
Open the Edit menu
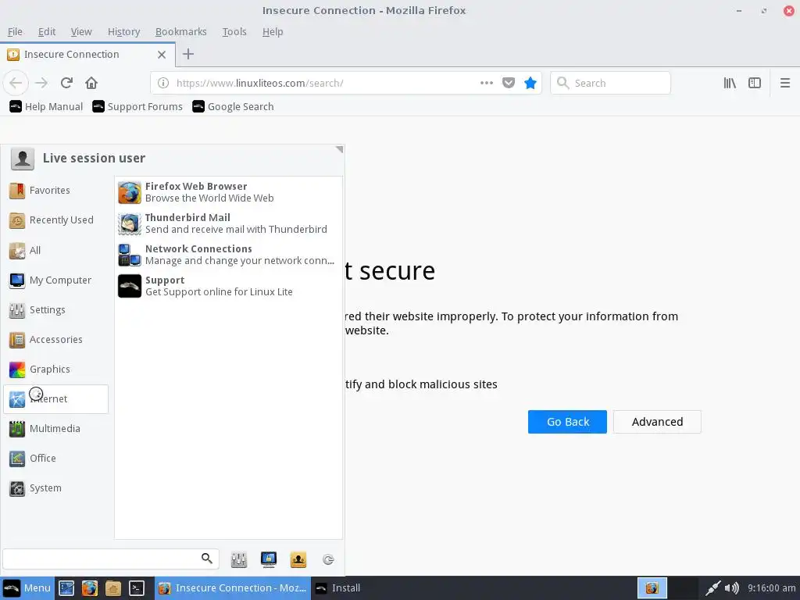tap(47, 31)
